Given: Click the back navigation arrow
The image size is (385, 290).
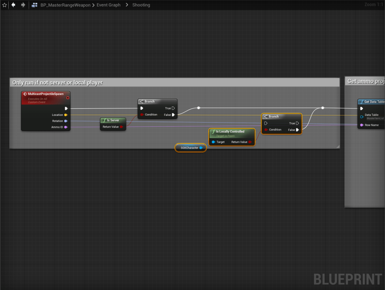Looking at the screenshot, I should coord(14,5).
